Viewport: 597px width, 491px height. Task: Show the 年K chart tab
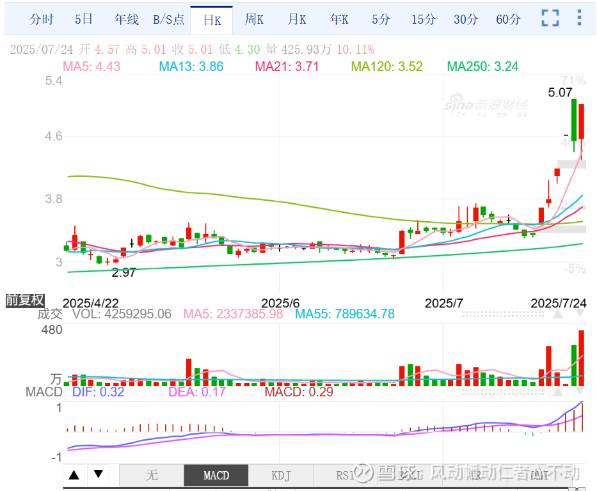339,19
